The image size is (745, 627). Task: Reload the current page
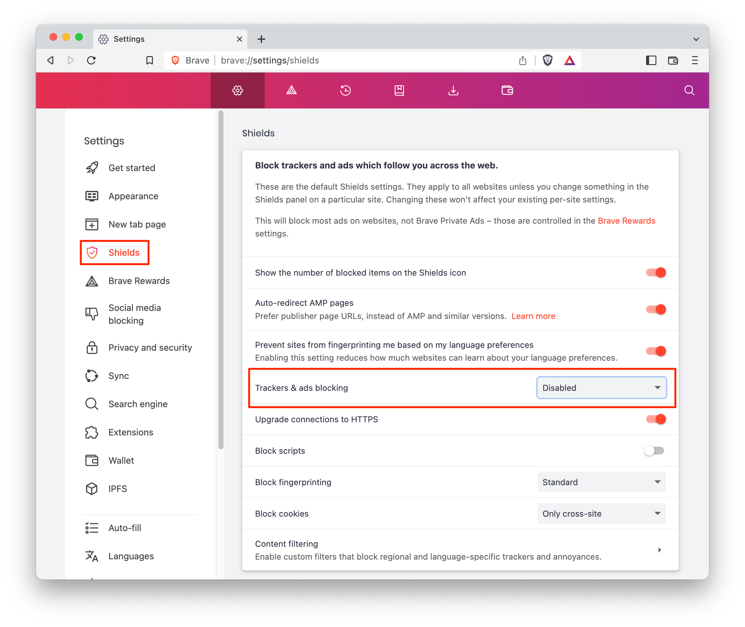[92, 60]
